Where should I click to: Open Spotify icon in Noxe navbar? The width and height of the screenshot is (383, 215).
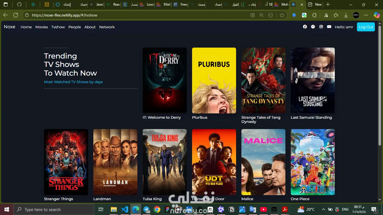click(x=313, y=27)
